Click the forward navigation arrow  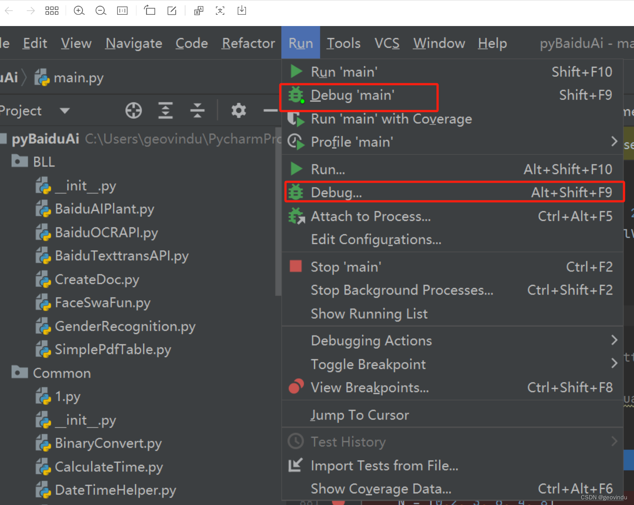(x=30, y=10)
